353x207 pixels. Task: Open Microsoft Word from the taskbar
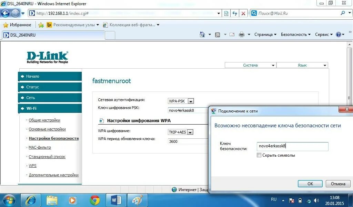coord(116,200)
